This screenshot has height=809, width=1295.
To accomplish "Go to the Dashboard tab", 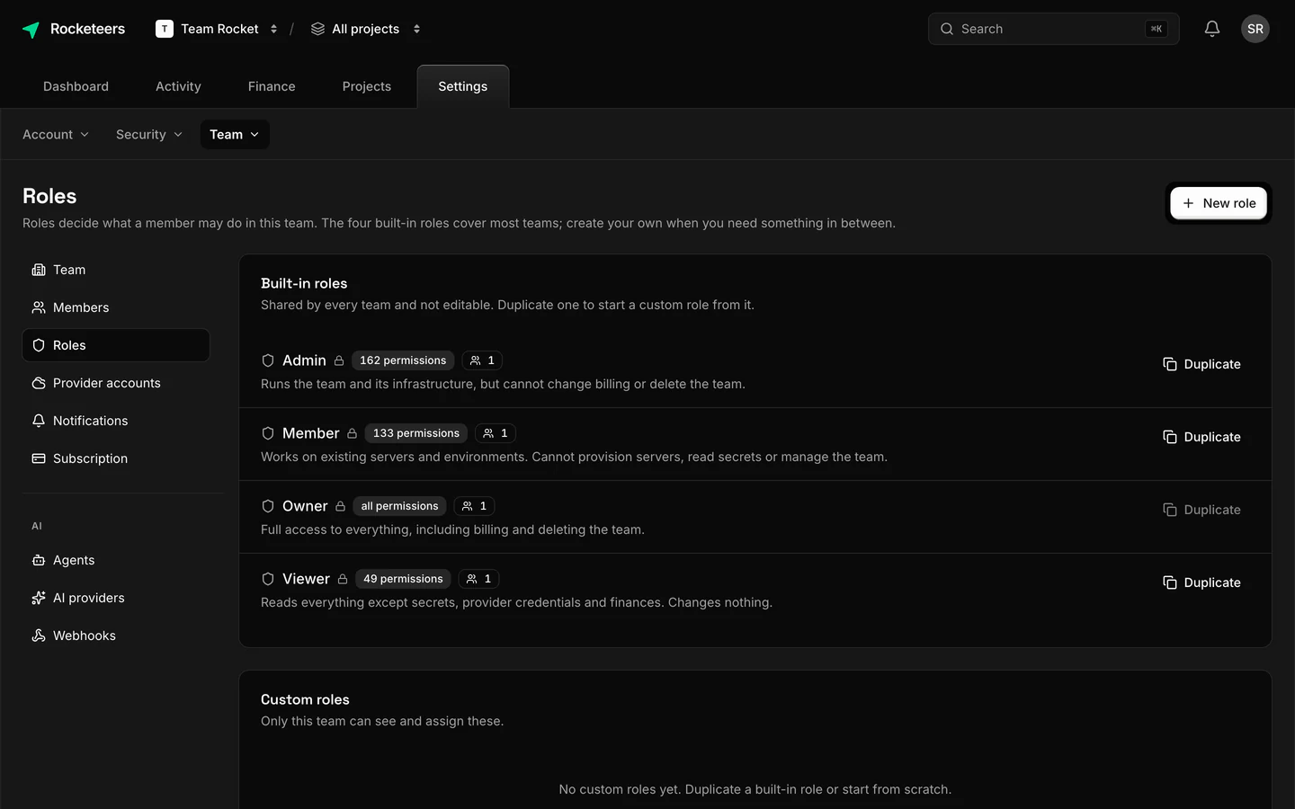I will click(76, 86).
